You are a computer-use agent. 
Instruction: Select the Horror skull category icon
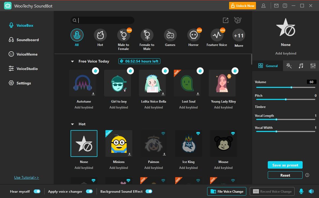(193, 35)
